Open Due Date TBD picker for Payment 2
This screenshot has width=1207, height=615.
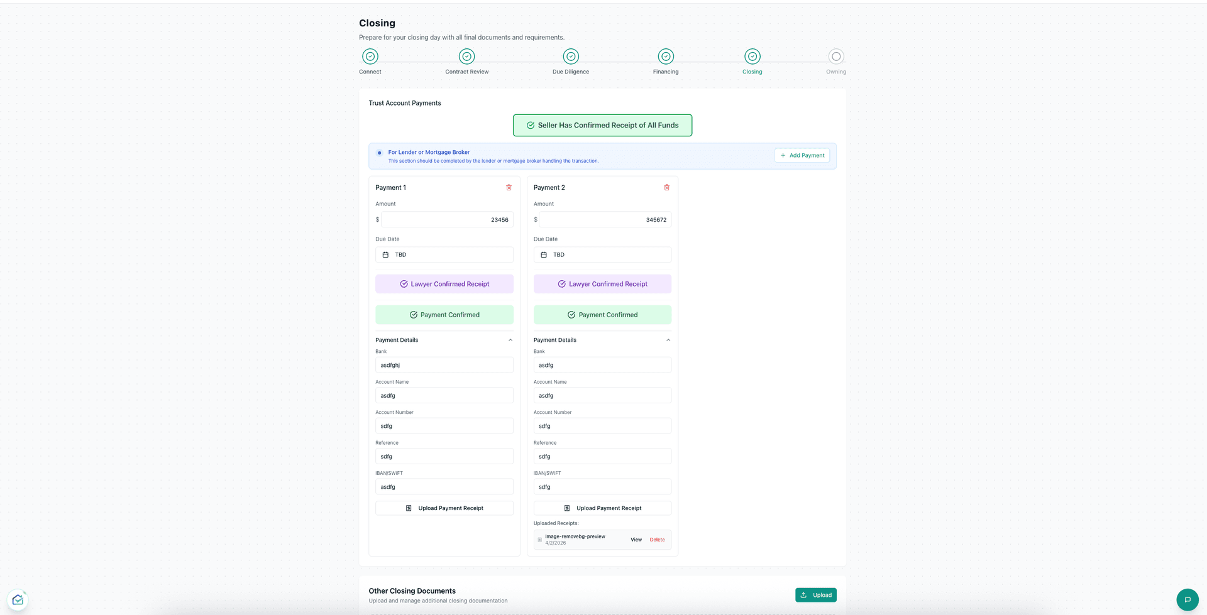[x=602, y=254]
